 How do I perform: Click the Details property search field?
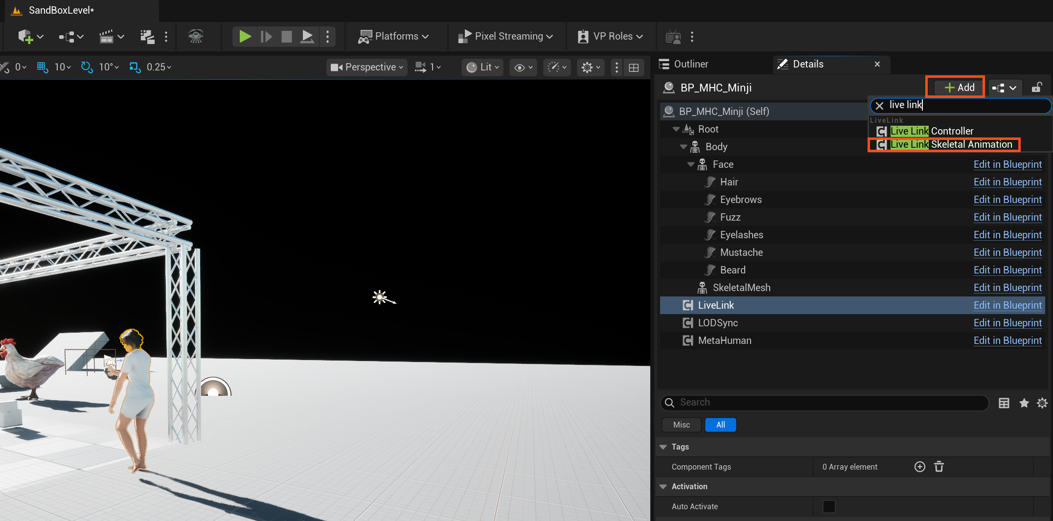click(x=824, y=403)
